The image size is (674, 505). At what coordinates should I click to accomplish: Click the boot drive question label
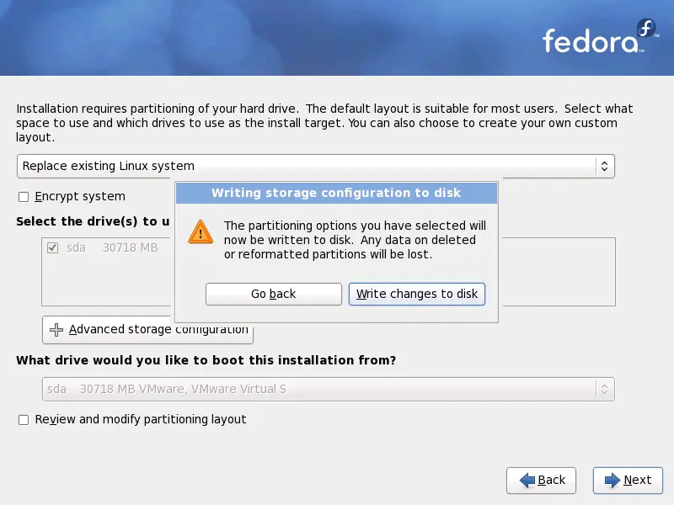coord(206,360)
